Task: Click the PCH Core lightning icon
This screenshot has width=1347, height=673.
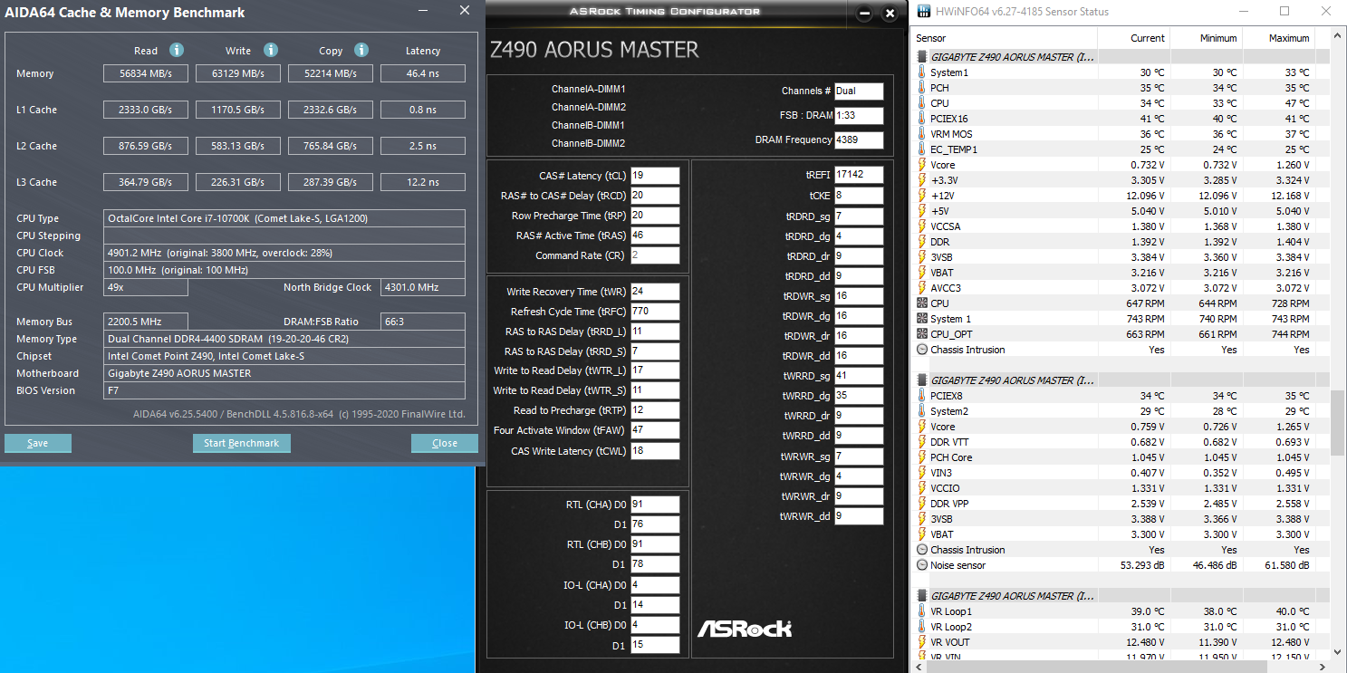Action: point(922,457)
